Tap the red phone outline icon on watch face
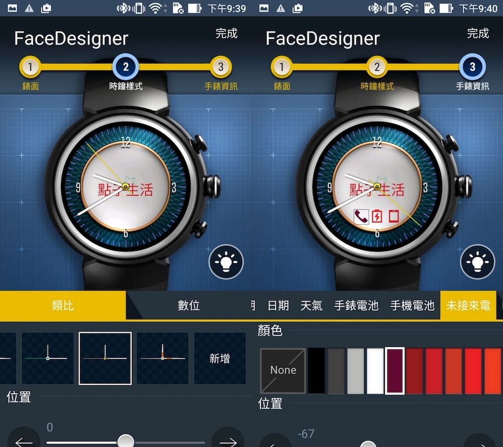This screenshot has width=503, height=447. (393, 217)
